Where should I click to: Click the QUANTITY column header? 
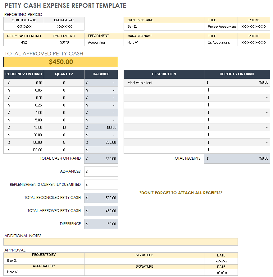pyautogui.click(x=64, y=74)
